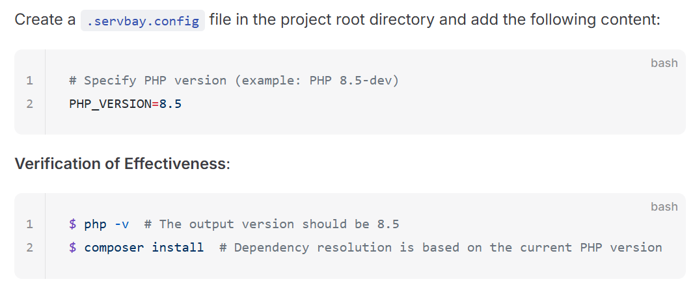Click line number 2 in verification code block
693x288 pixels.
pyautogui.click(x=30, y=247)
